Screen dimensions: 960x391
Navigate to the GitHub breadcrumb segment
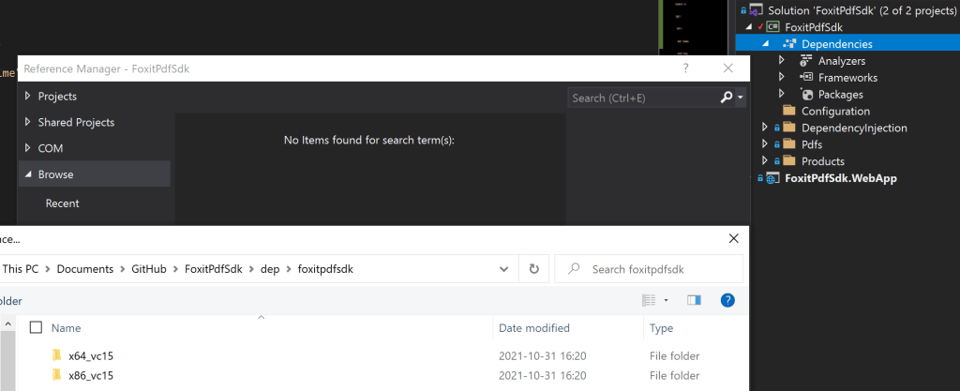point(149,269)
